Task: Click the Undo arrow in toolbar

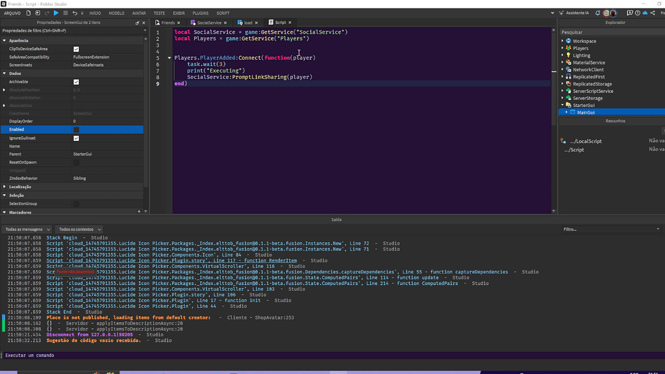Action: [x=75, y=13]
